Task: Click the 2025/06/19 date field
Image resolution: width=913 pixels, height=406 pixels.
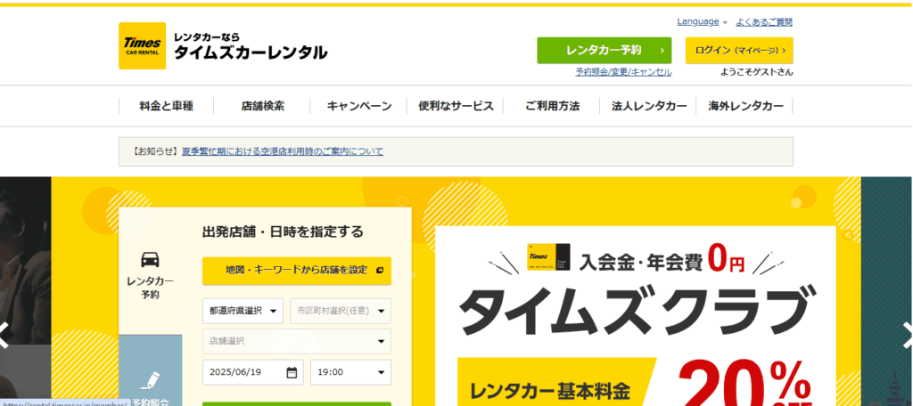Action: (252, 372)
